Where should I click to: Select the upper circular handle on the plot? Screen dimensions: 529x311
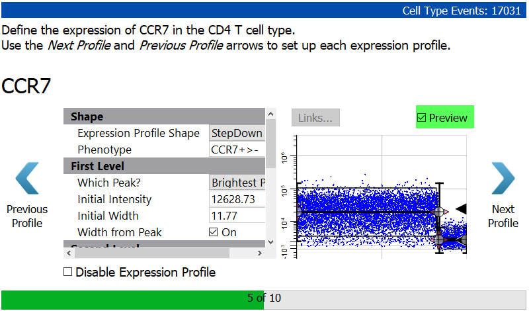point(439,212)
